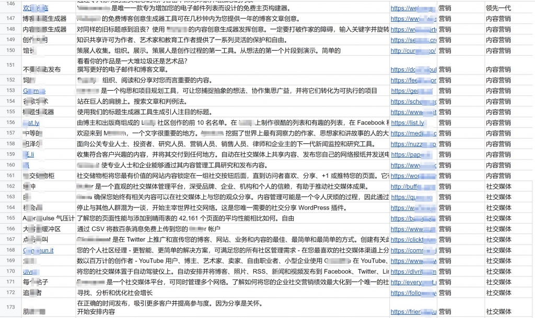This screenshot has height=318, width=535.
Task: Click the cell starting 数以百万计的创作者
Action: click(232, 261)
